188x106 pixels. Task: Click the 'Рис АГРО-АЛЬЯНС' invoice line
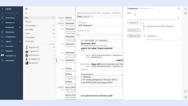(102, 82)
